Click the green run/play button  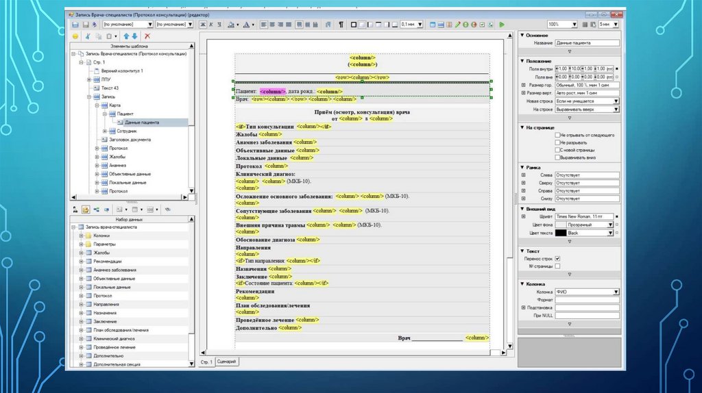[x=502, y=24]
